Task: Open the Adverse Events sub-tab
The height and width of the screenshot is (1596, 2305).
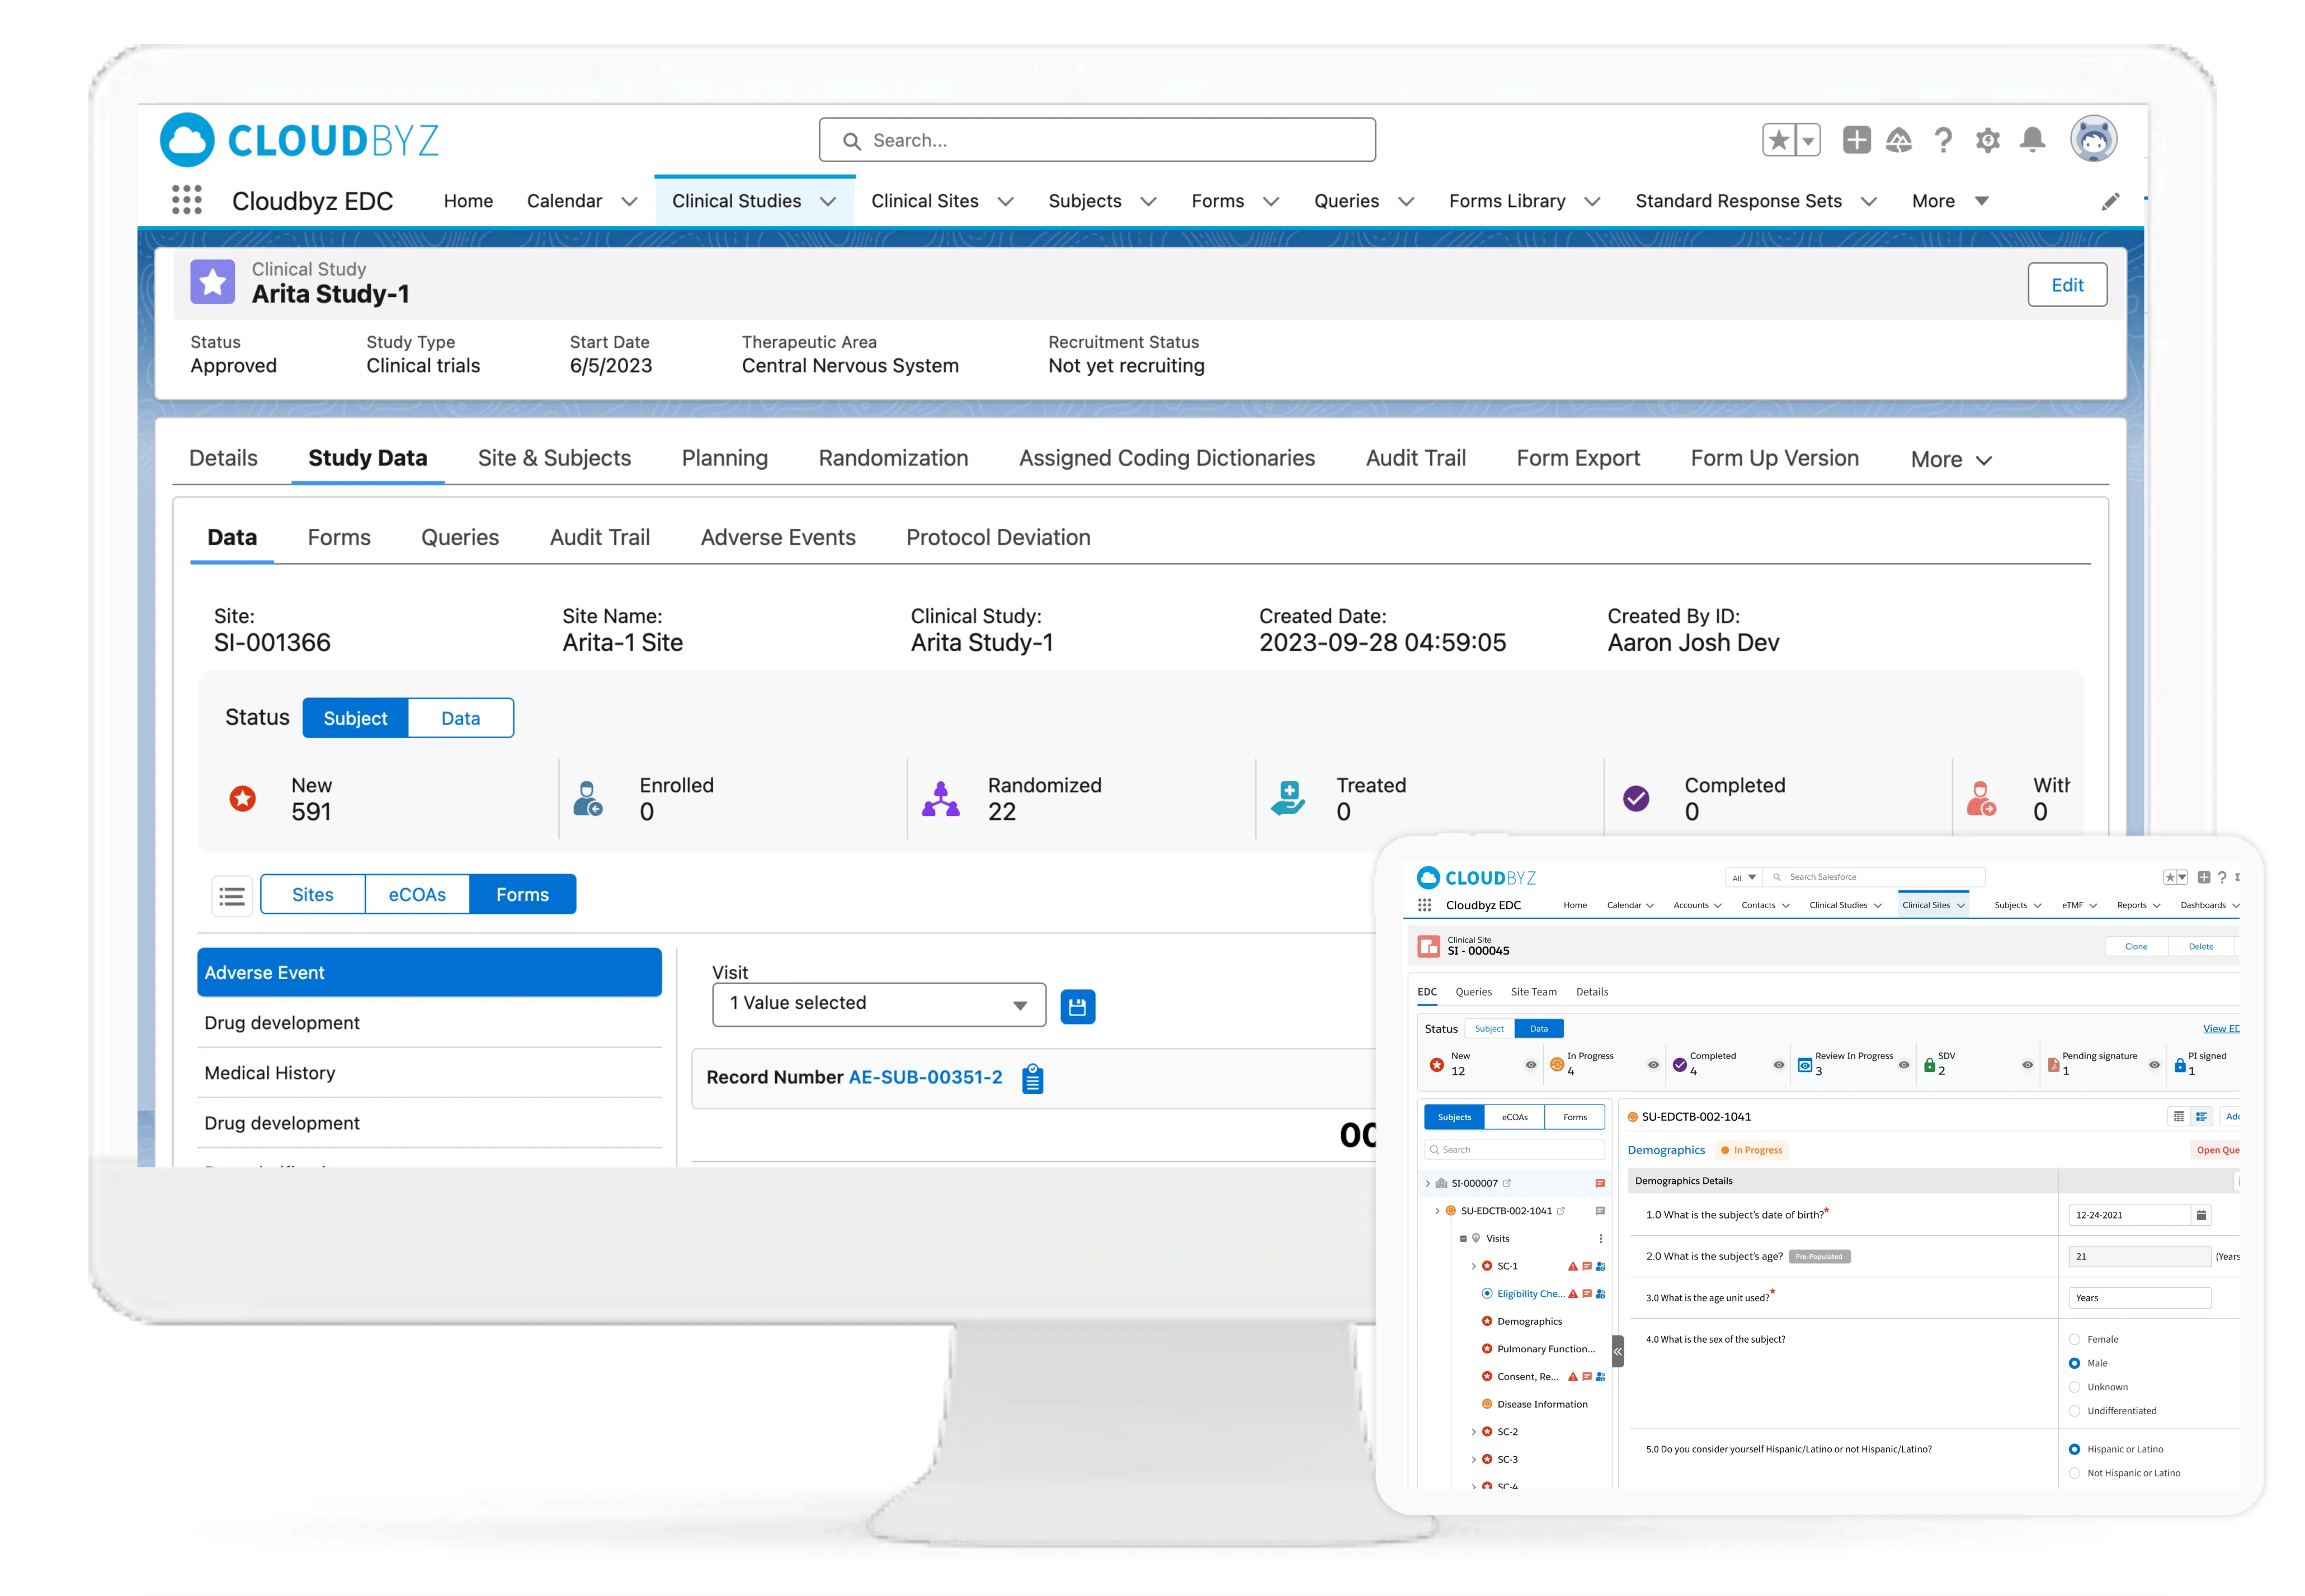Action: pyautogui.click(x=777, y=538)
